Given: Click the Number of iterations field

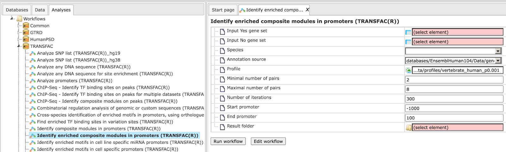Looking at the screenshot, I should 454,99.
